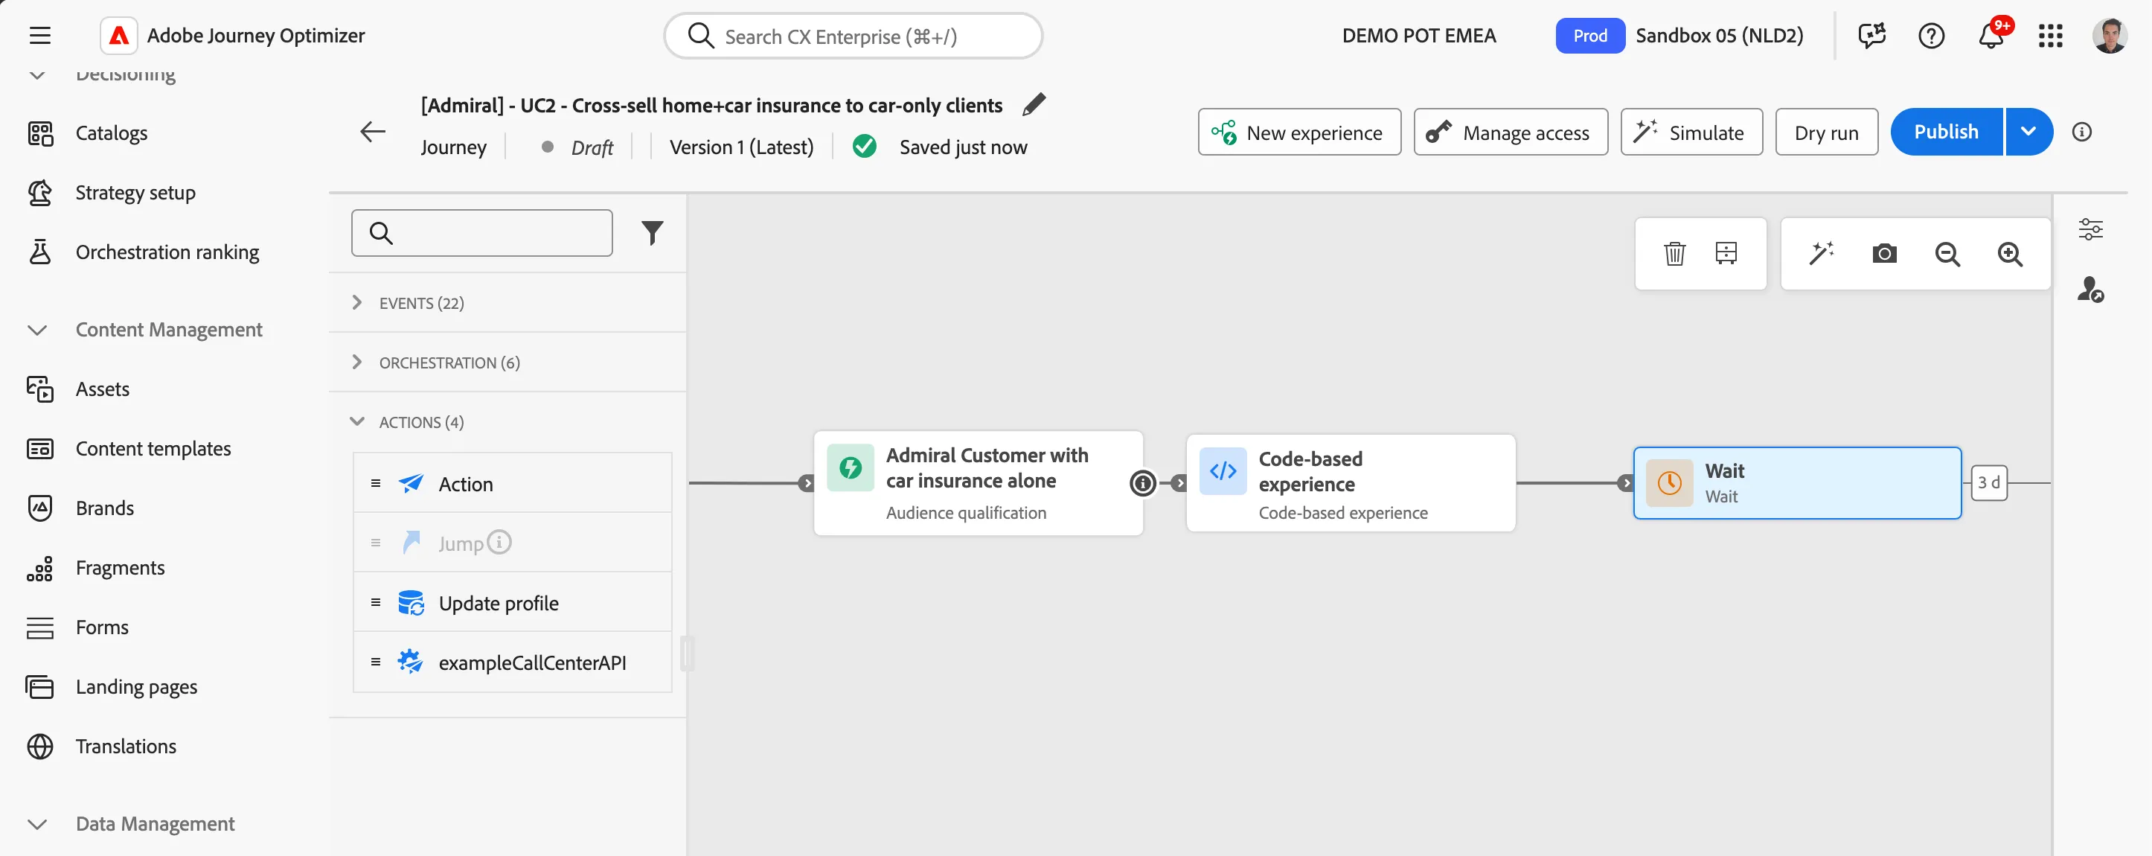
Task: Open the user profile avatar
Action: pyautogui.click(x=2110, y=35)
